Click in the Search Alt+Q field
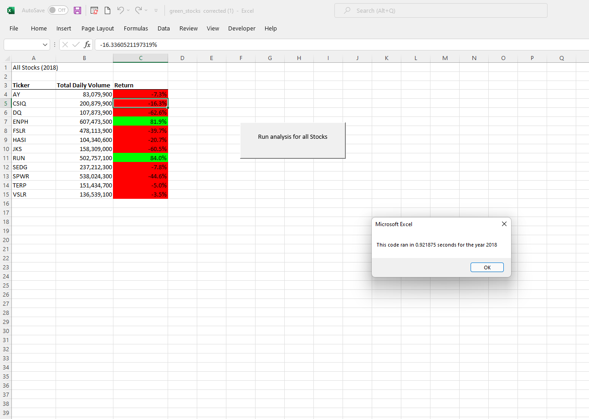 pos(440,10)
